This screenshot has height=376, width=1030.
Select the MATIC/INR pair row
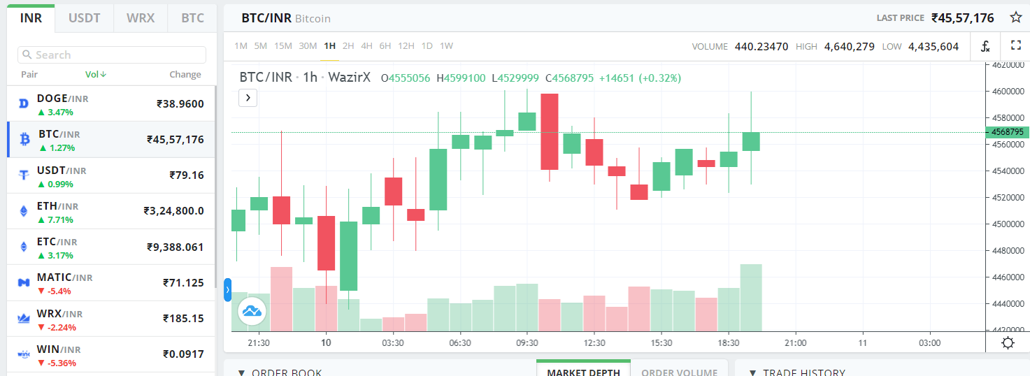111,282
